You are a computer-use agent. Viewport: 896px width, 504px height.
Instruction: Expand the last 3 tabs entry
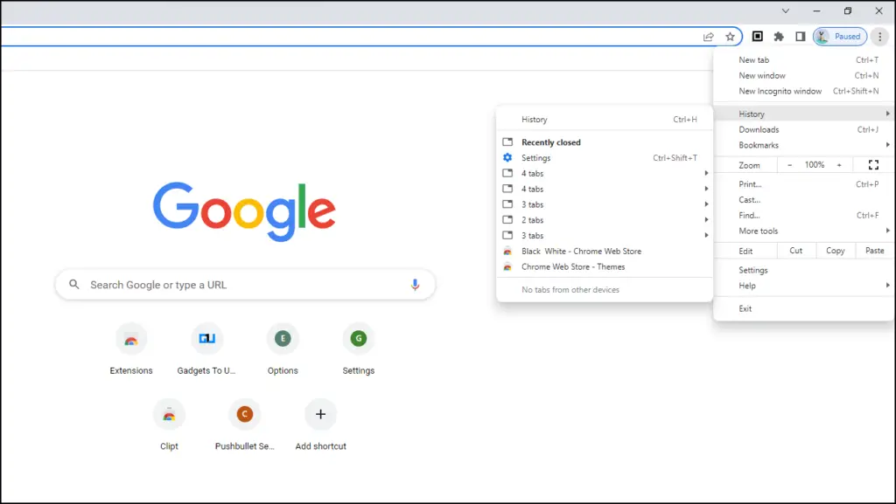[605, 235]
